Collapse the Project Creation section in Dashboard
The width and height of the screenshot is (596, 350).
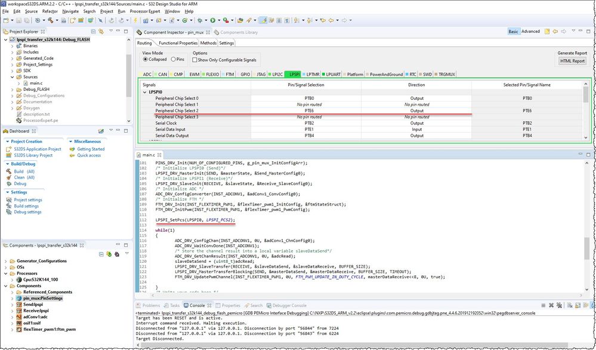click(7, 142)
